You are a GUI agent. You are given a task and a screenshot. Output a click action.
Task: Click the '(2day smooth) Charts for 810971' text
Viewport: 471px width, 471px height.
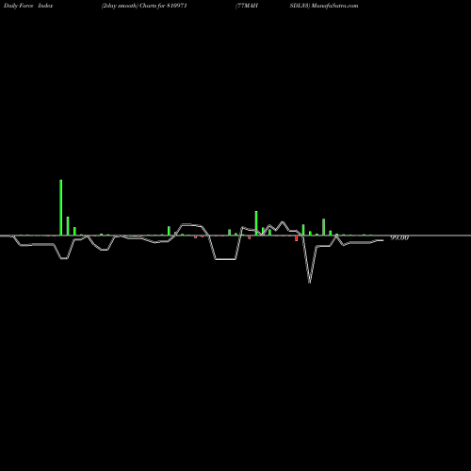point(144,6)
